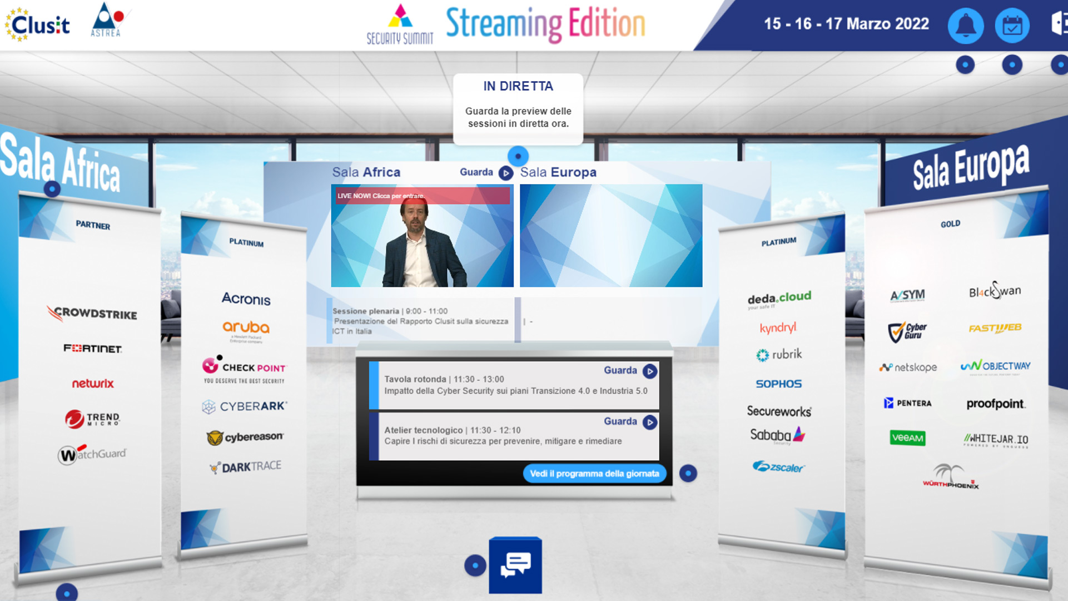Click hotspot beside the programma button
The width and height of the screenshot is (1068, 601).
[688, 473]
